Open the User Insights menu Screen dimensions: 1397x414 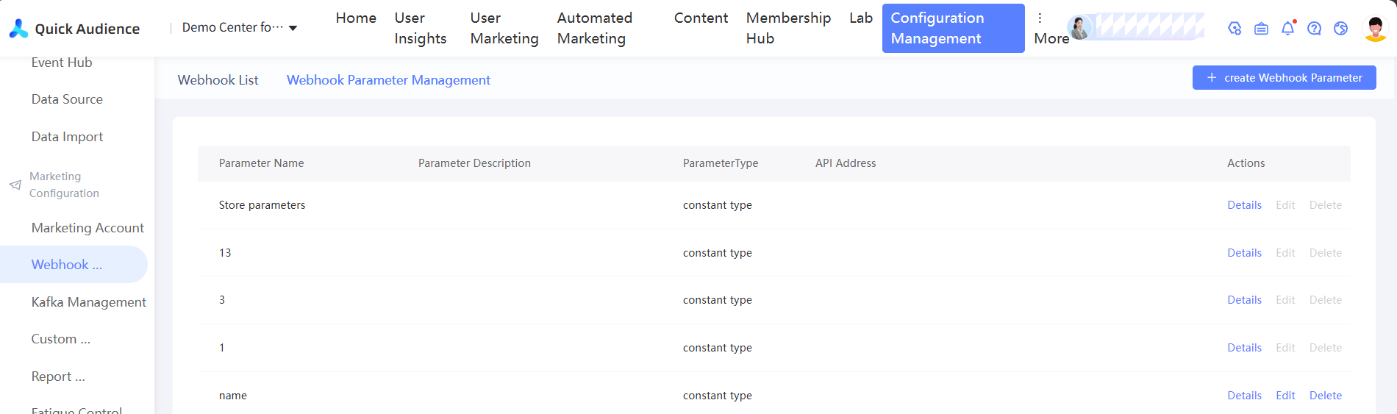click(x=420, y=28)
